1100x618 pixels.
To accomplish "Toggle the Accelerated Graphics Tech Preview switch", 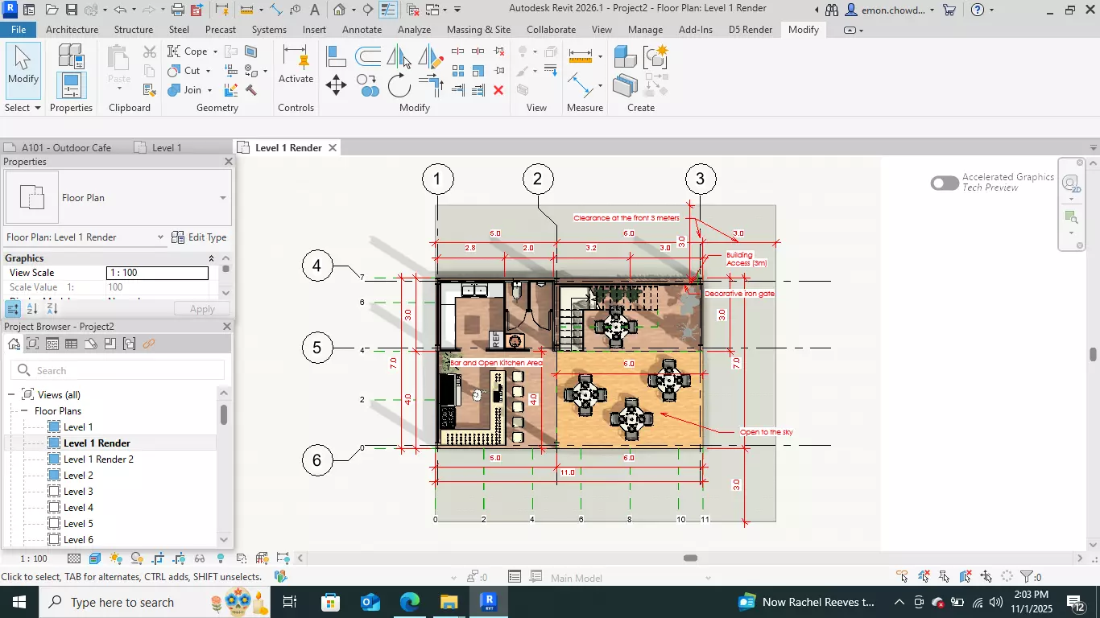I will (945, 183).
